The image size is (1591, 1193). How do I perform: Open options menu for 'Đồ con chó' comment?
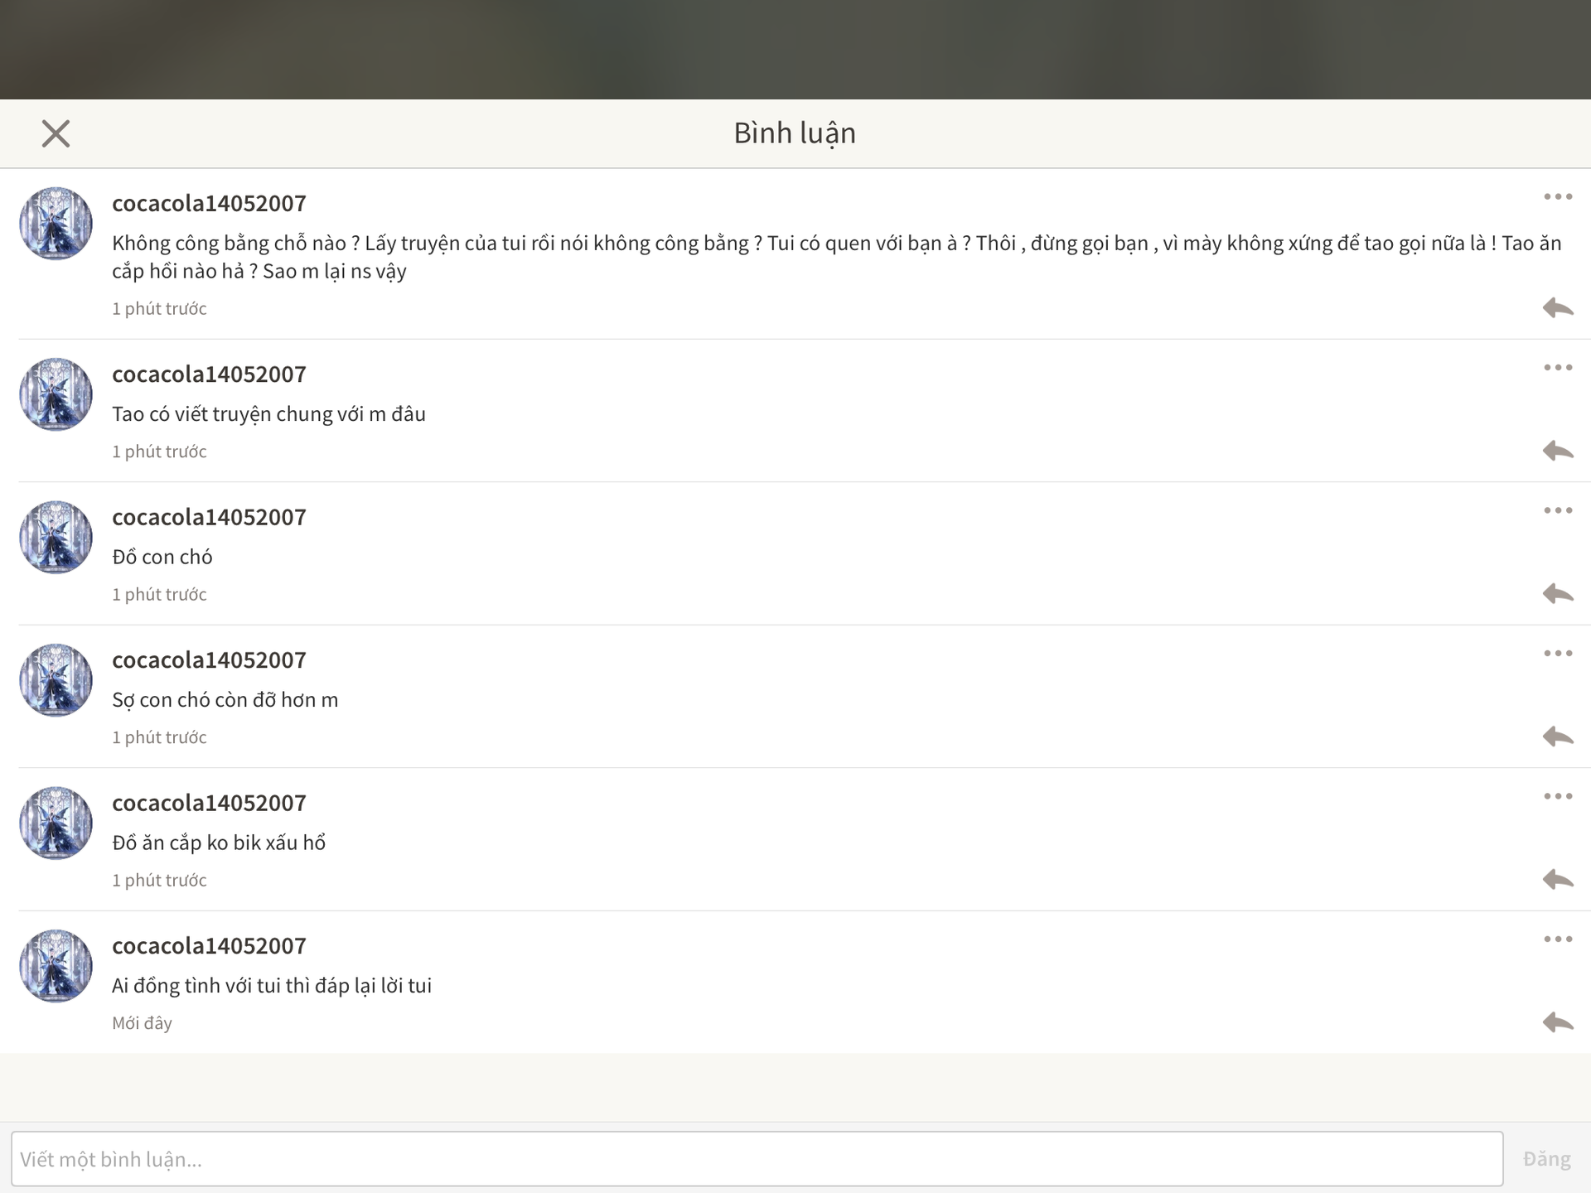pos(1558,510)
